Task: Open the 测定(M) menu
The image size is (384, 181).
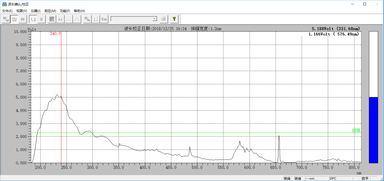Action: click(x=50, y=11)
